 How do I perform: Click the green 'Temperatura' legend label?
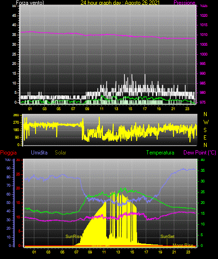pos(160,153)
